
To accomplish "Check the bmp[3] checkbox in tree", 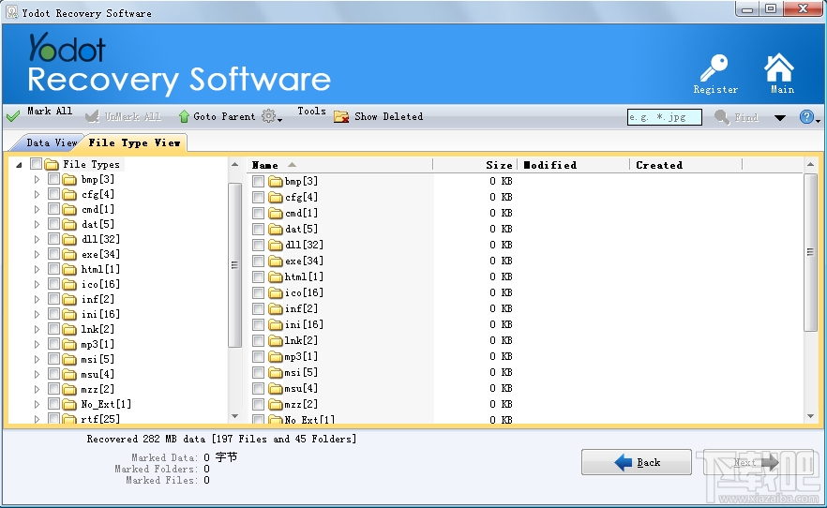I will (x=53, y=179).
